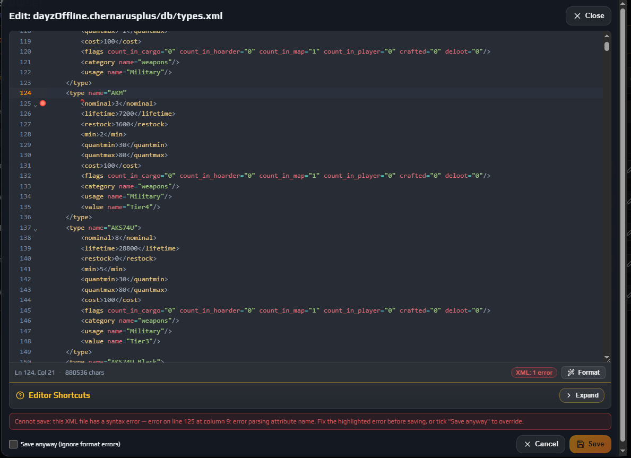Click the restock 3600 line

click(124, 124)
